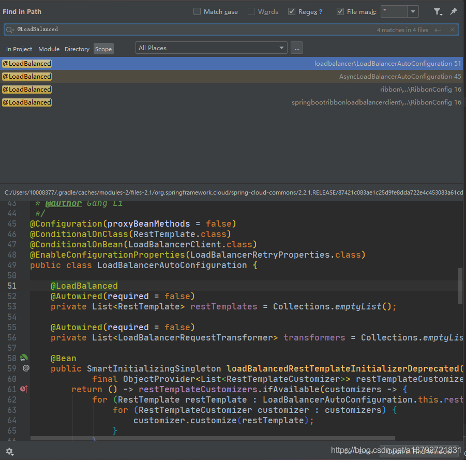
Task: Select the ribbon RibbonConfig 16 result
Action: tap(232, 89)
